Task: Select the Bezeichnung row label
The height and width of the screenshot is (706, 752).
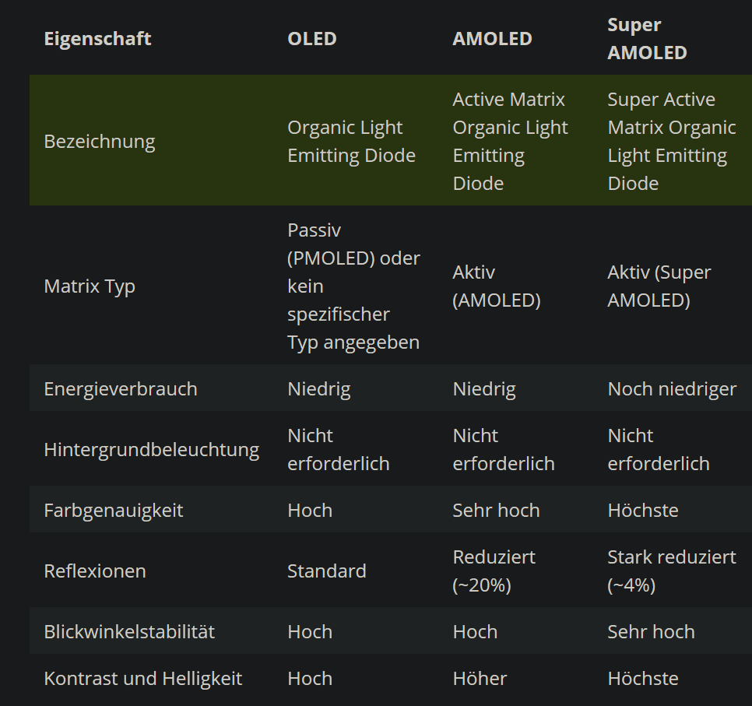Action: 100,141
